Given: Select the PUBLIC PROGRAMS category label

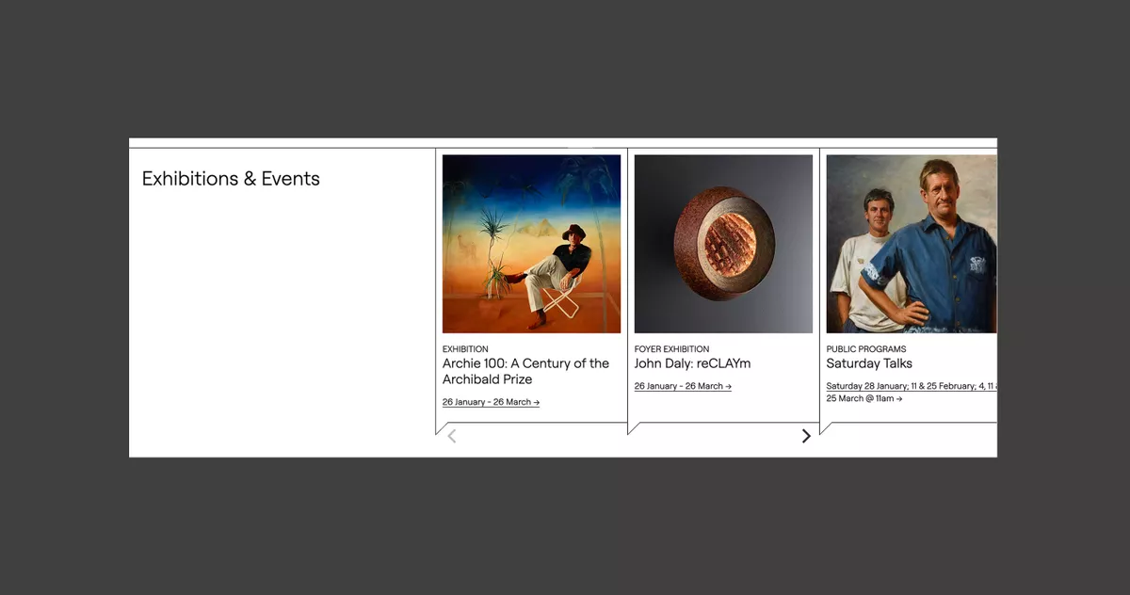Looking at the screenshot, I should pos(865,348).
